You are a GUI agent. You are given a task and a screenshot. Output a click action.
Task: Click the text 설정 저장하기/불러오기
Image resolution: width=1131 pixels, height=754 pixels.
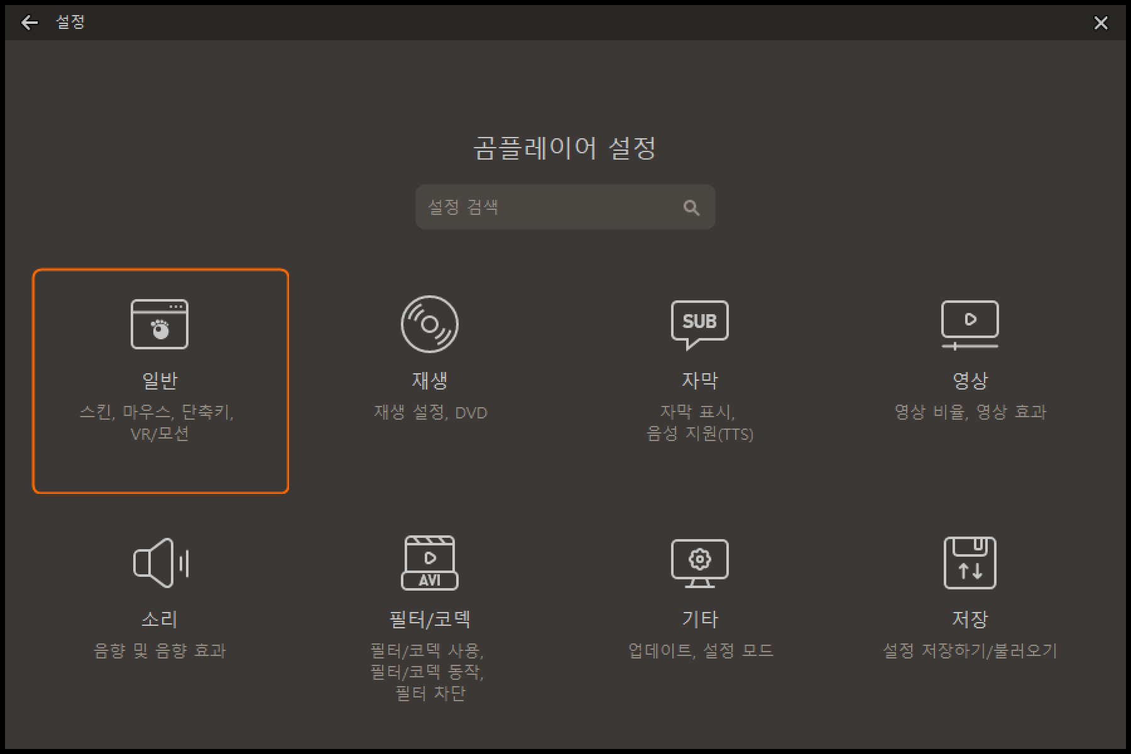click(x=970, y=650)
